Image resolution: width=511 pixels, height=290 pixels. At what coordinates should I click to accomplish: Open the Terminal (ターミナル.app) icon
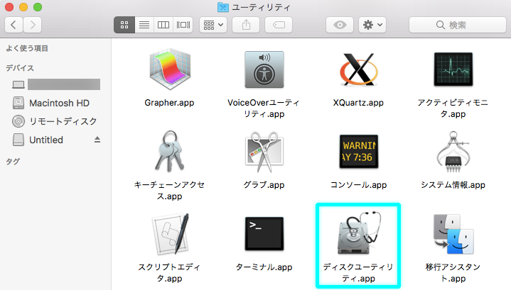tap(264, 234)
